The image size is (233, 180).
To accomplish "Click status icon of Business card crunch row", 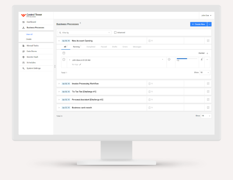I will [x=150, y=108].
